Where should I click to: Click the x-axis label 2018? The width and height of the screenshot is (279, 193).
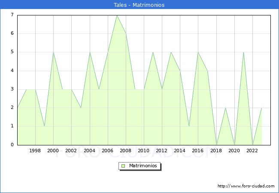pyautogui.click(x=216, y=151)
